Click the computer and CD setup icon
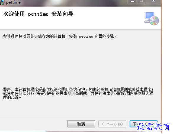 151,19
